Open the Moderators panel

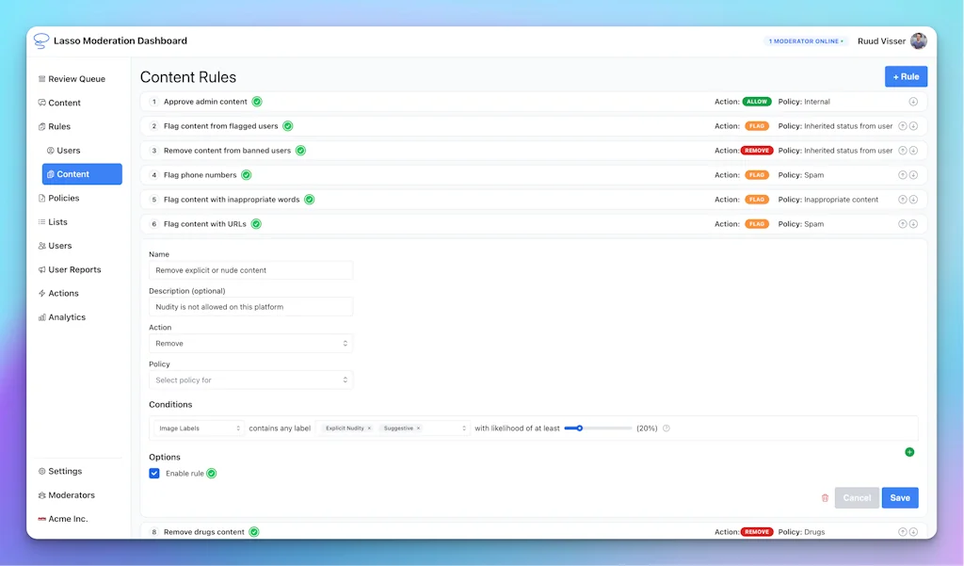pyautogui.click(x=70, y=494)
